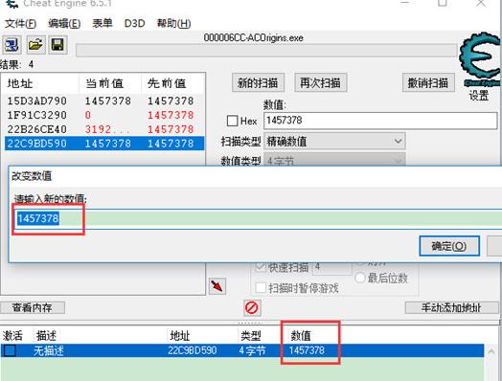502x381 pixels.
Task: Click the 4字节 type cell in address table
Action: (252, 350)
